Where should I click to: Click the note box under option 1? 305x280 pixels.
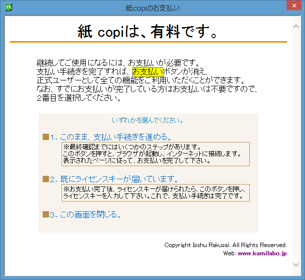pos(155,154)
